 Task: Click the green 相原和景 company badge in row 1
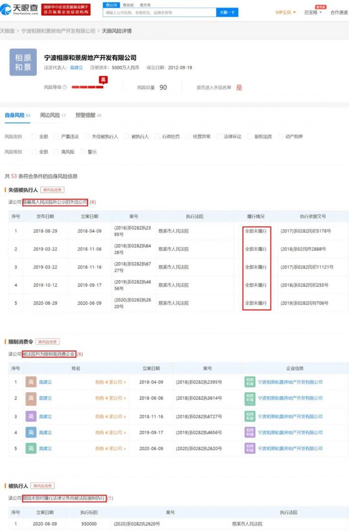click(x=249, y=382)
